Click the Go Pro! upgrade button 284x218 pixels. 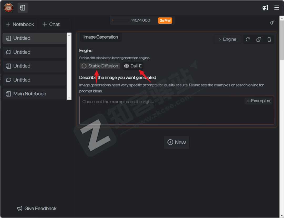click(165, 20)
